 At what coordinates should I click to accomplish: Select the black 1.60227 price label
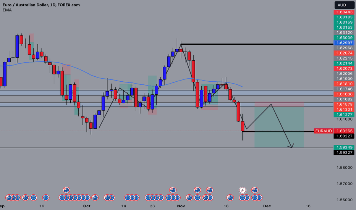pyautogui.click(x=345, y=136)
